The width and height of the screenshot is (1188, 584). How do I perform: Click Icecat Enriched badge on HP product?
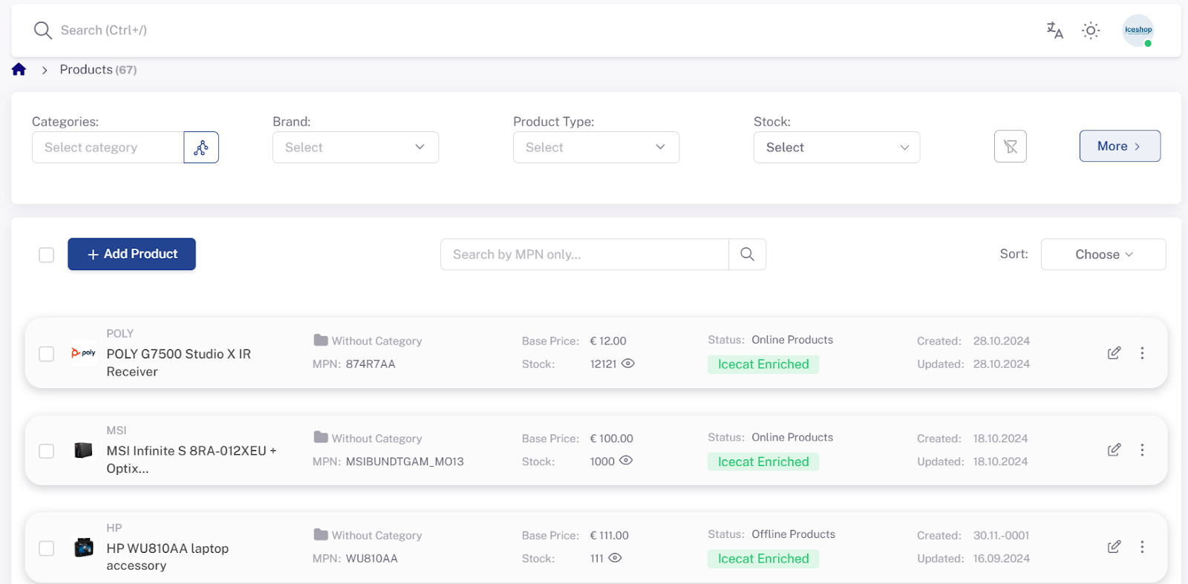(x=763, y=559)
